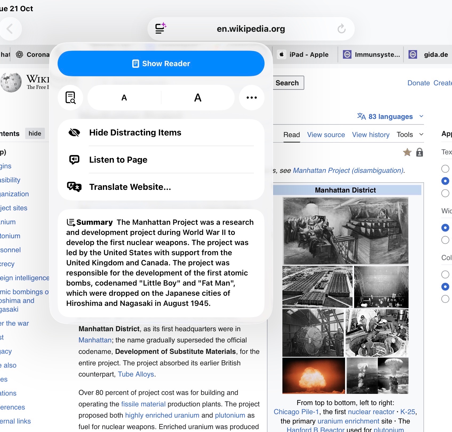Viewport: 452px width, 432px height.
Task: Click the Wikipedia Search button
Action: coord(288,83)
